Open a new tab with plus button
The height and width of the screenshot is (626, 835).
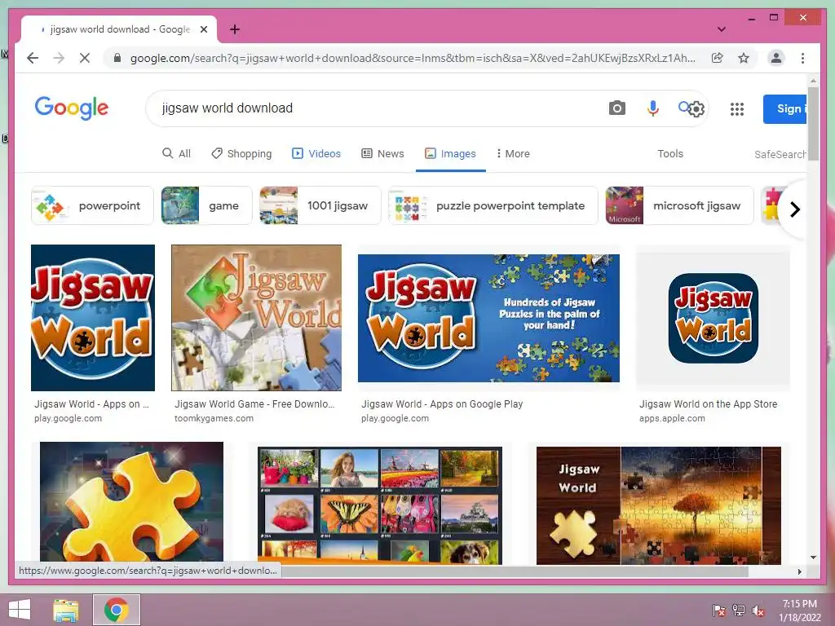click(234, 29)
